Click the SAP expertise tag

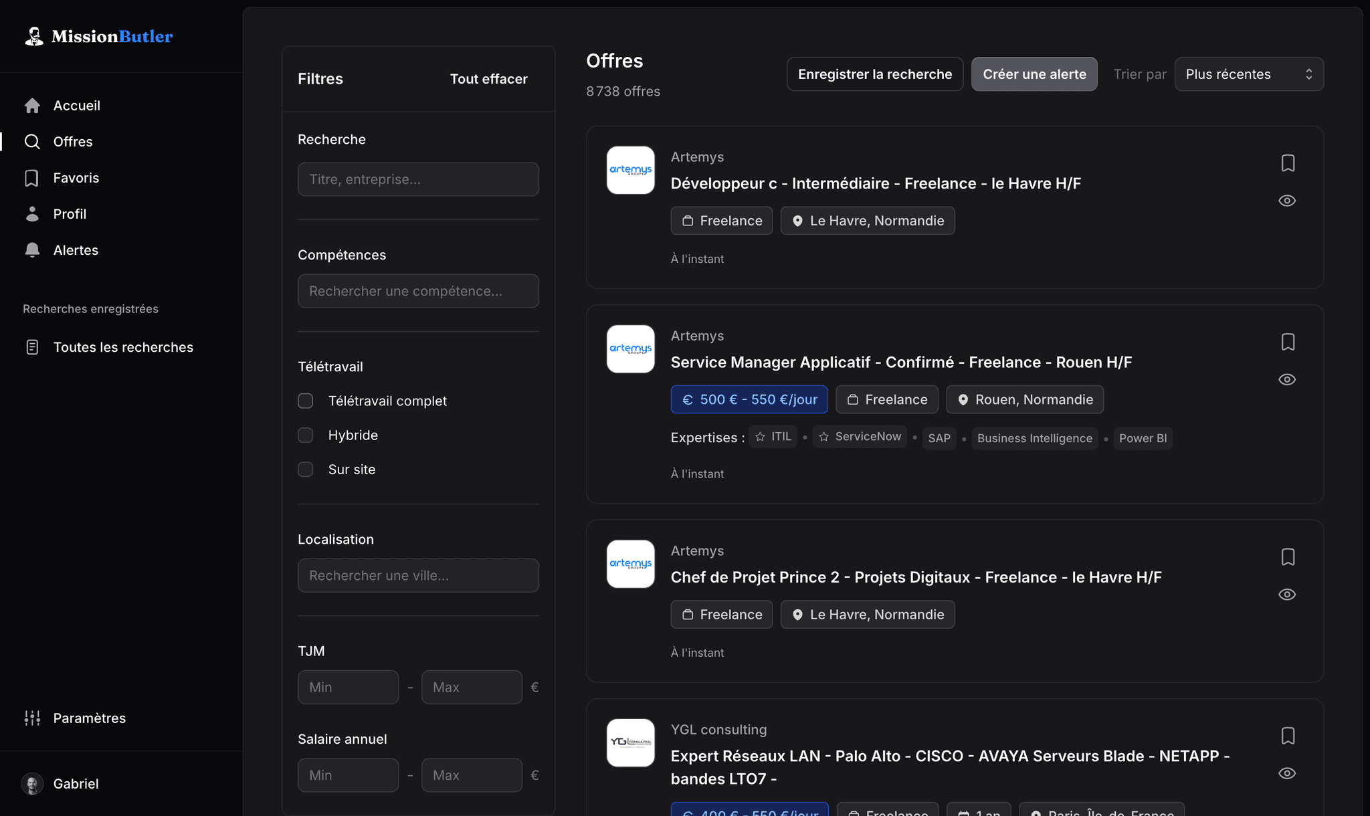pyautogui.click(x=939, y=438)
